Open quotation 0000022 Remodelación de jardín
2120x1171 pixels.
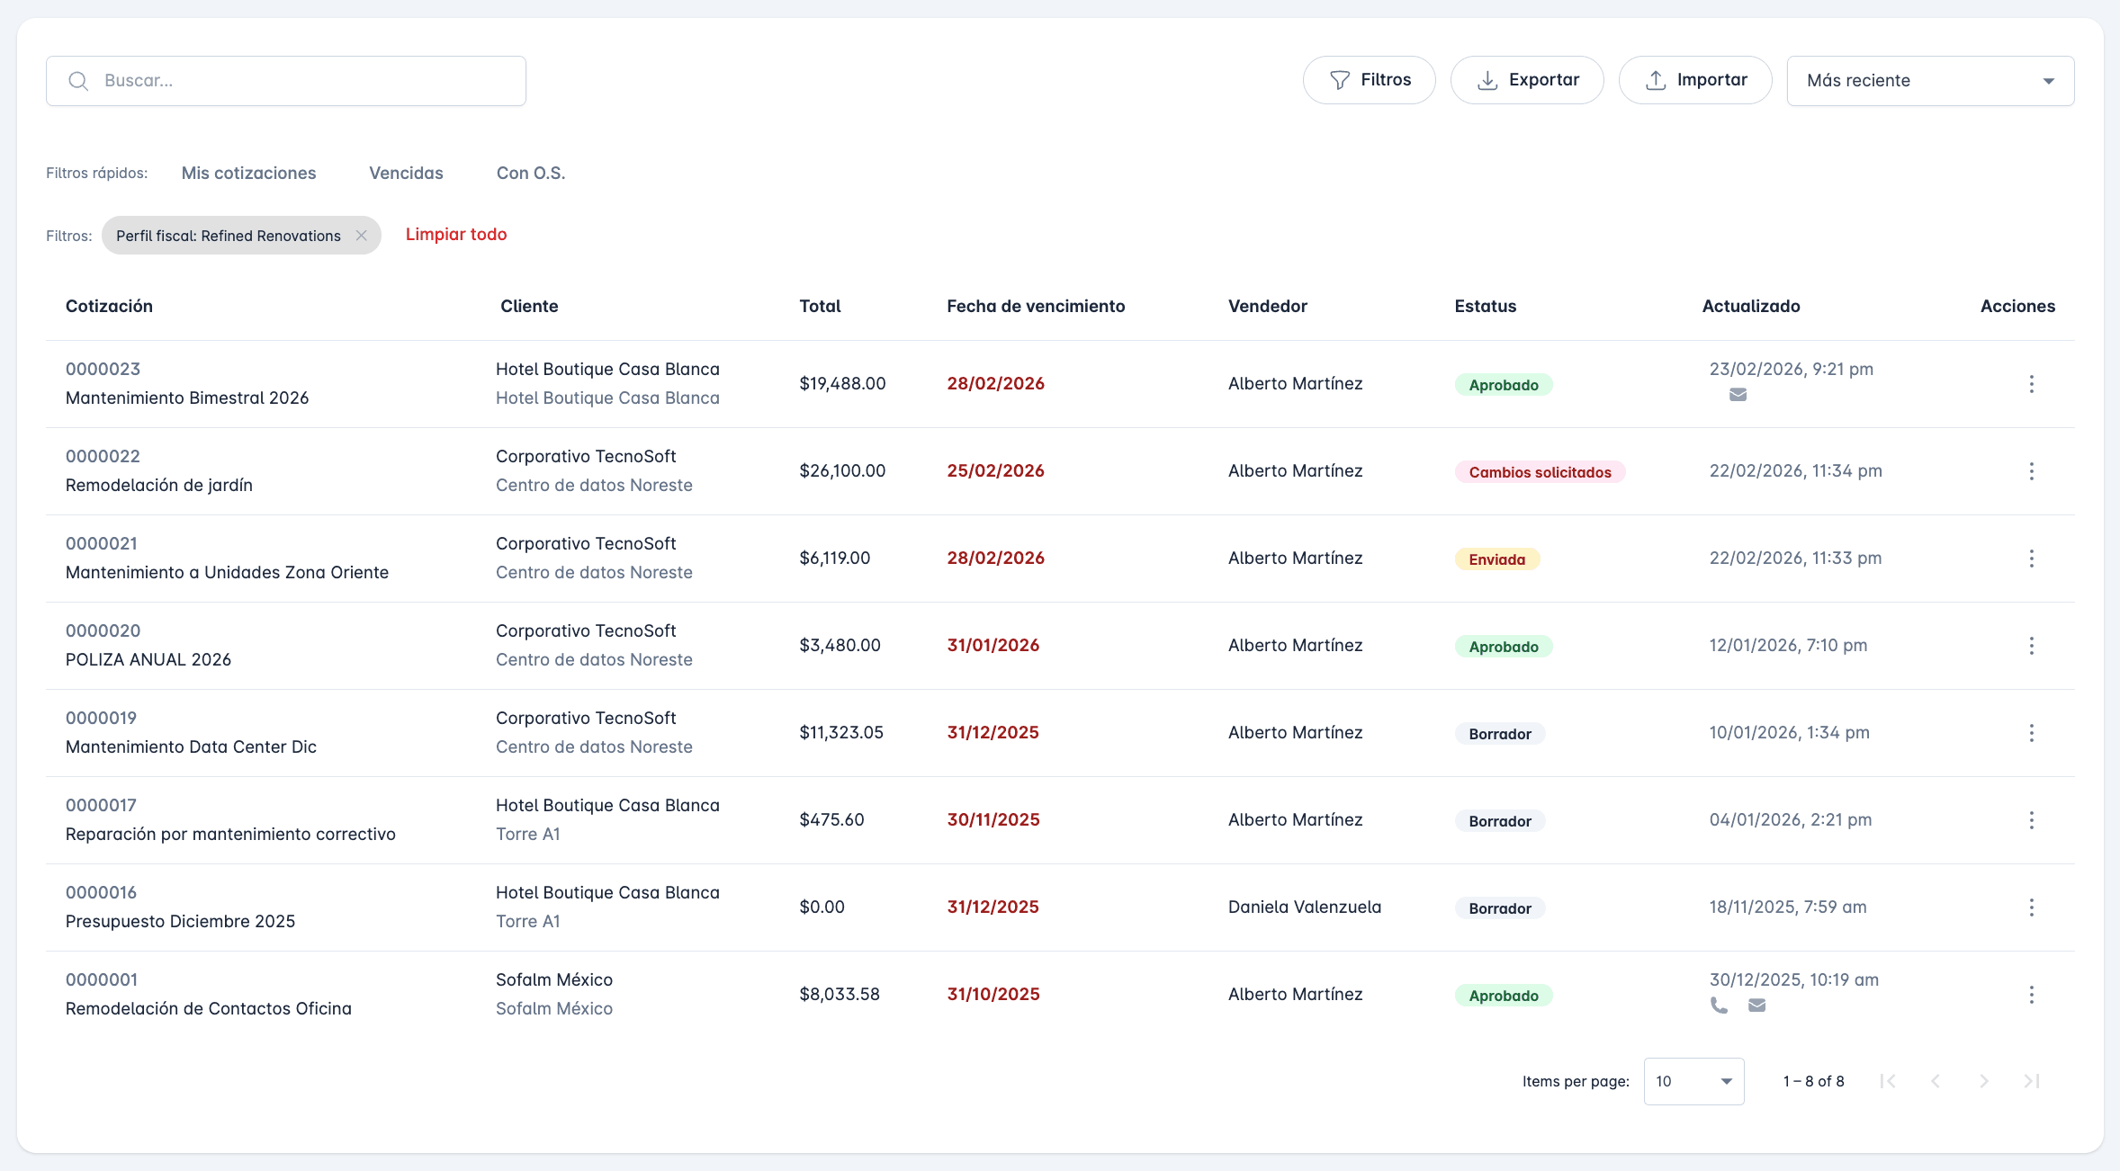click(x=102, y=456)
